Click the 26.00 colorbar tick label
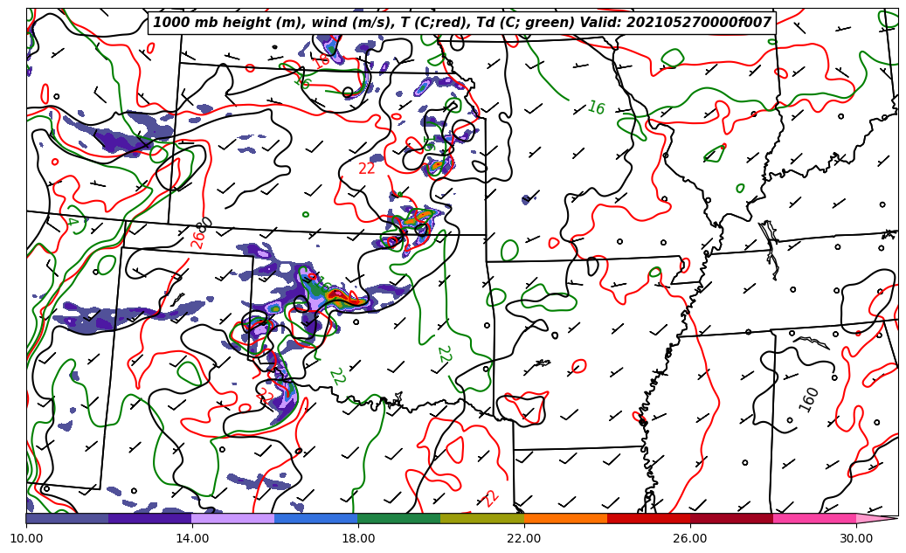 pos(690,538)
